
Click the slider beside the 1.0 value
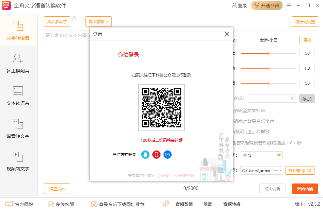(x=269, y=69)
